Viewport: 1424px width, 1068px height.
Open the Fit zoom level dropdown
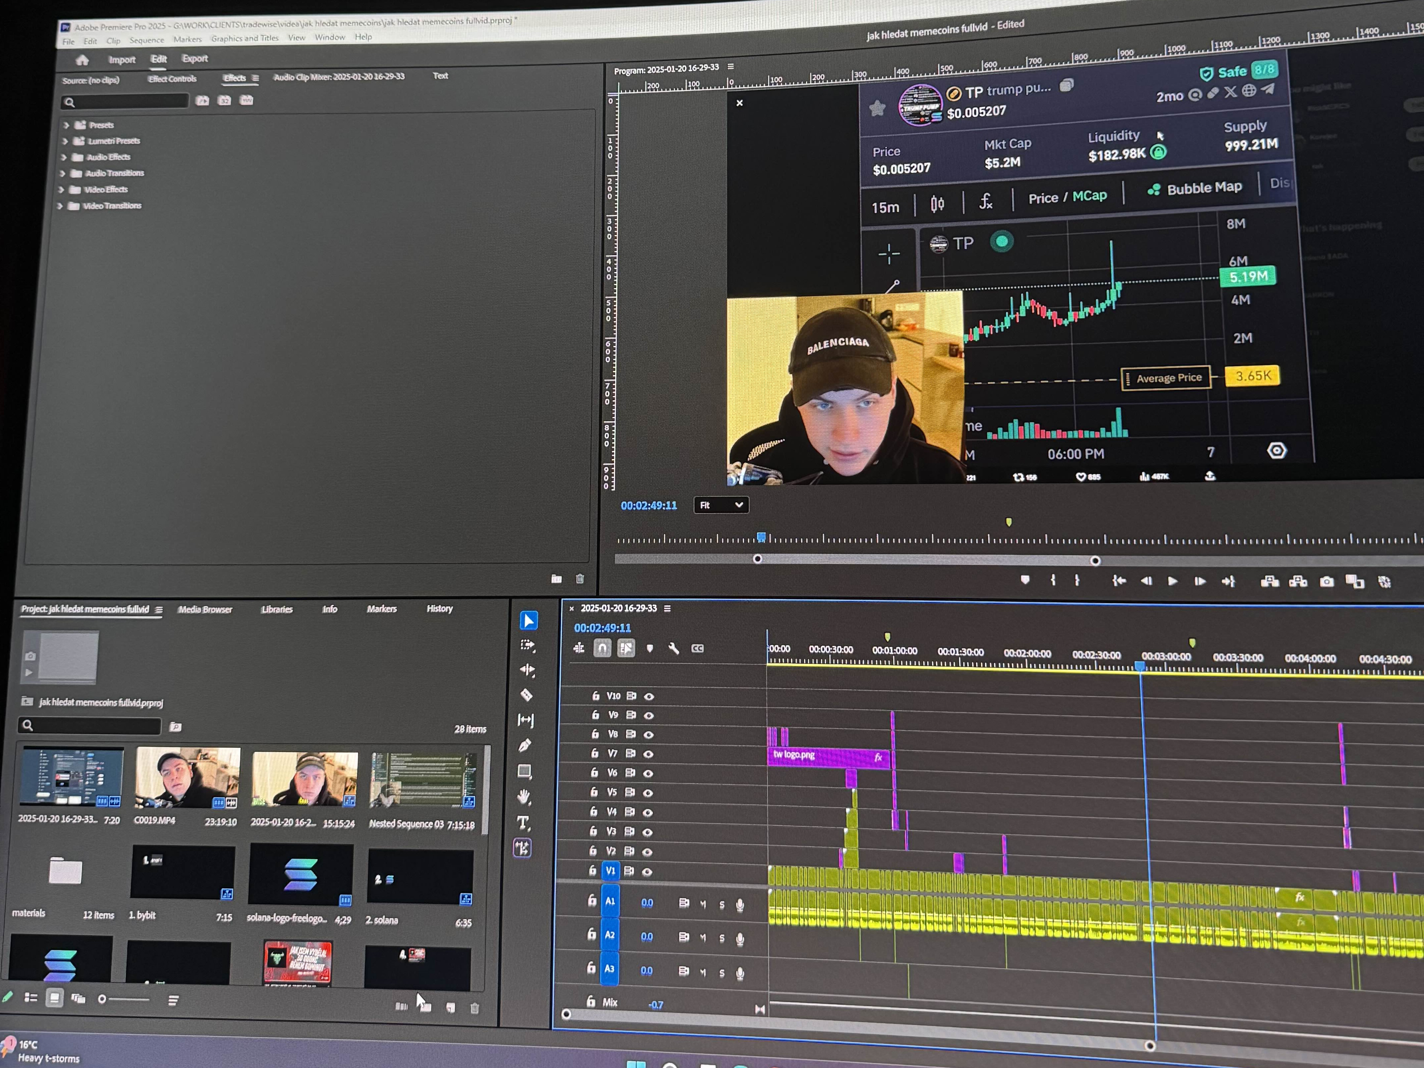tap(721, 505)
